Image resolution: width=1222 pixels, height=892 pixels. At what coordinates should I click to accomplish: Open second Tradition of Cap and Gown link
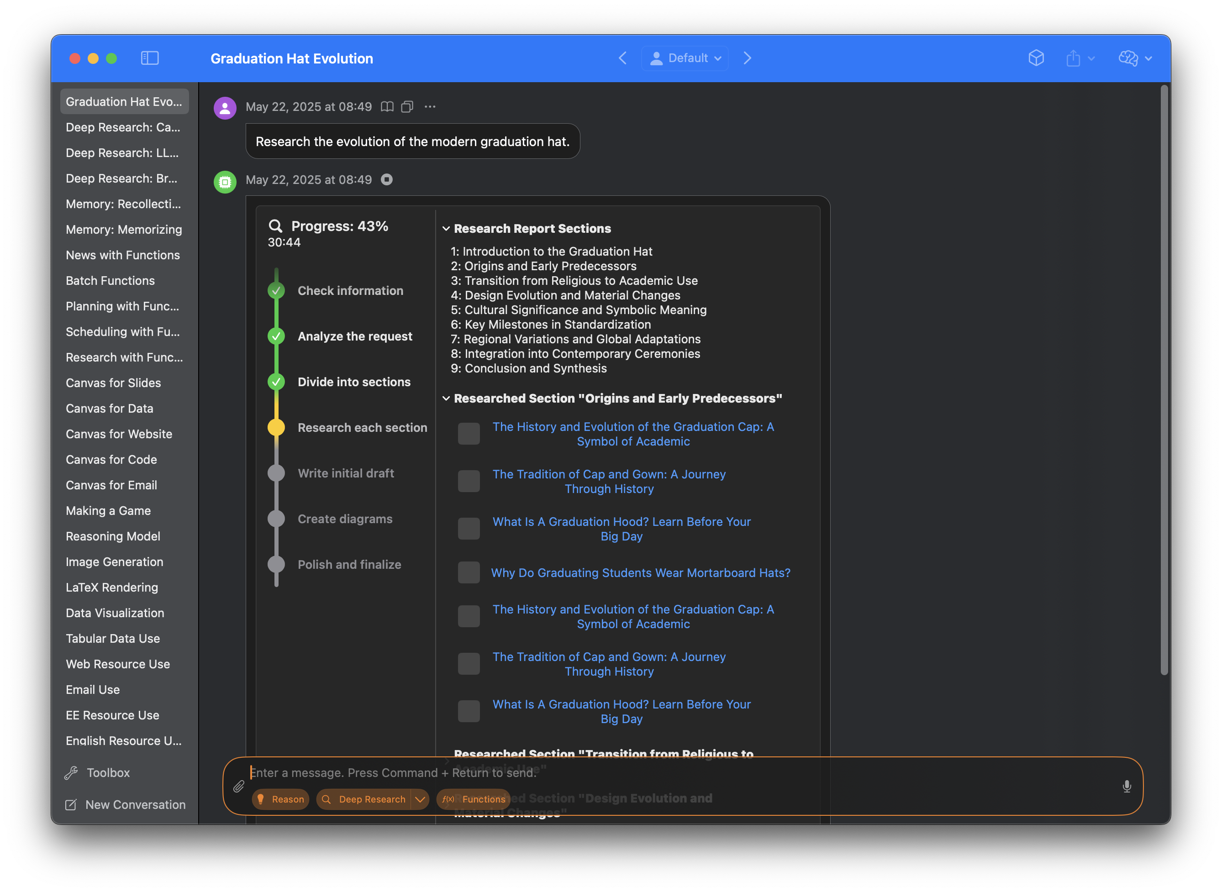point(609,664)
